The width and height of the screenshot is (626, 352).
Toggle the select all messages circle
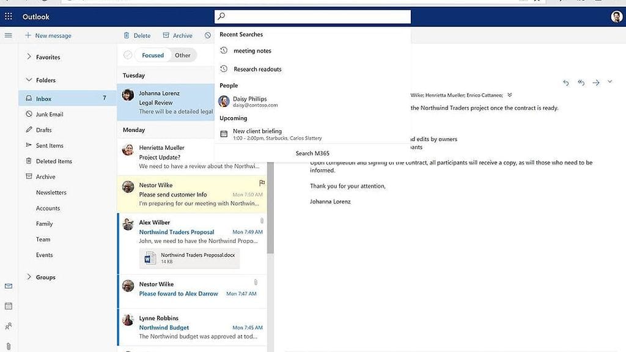[128, 55]
